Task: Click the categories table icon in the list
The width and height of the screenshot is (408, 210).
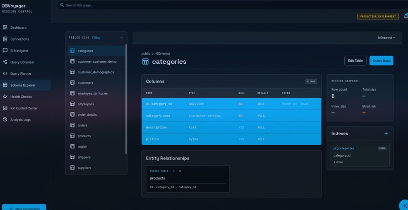Action: 72,51
